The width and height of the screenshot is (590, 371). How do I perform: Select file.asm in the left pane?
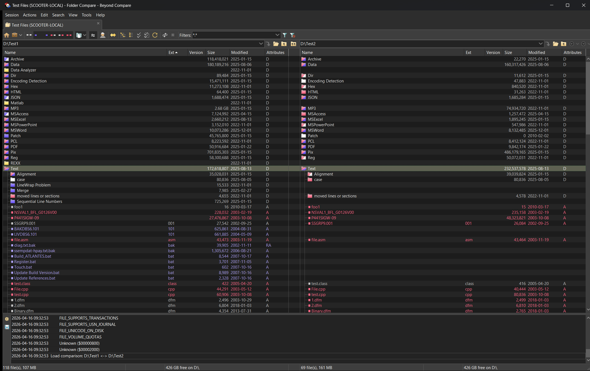[21, 240]
